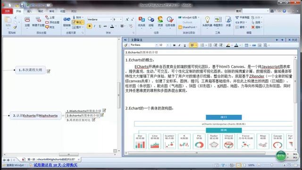Click the zoom slider in status bar
This screenshot has height=170, width=302.
click(272, 165)
